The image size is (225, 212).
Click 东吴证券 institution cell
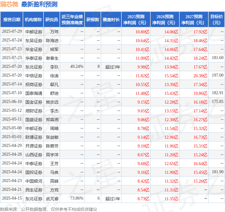tap(34, 41)
